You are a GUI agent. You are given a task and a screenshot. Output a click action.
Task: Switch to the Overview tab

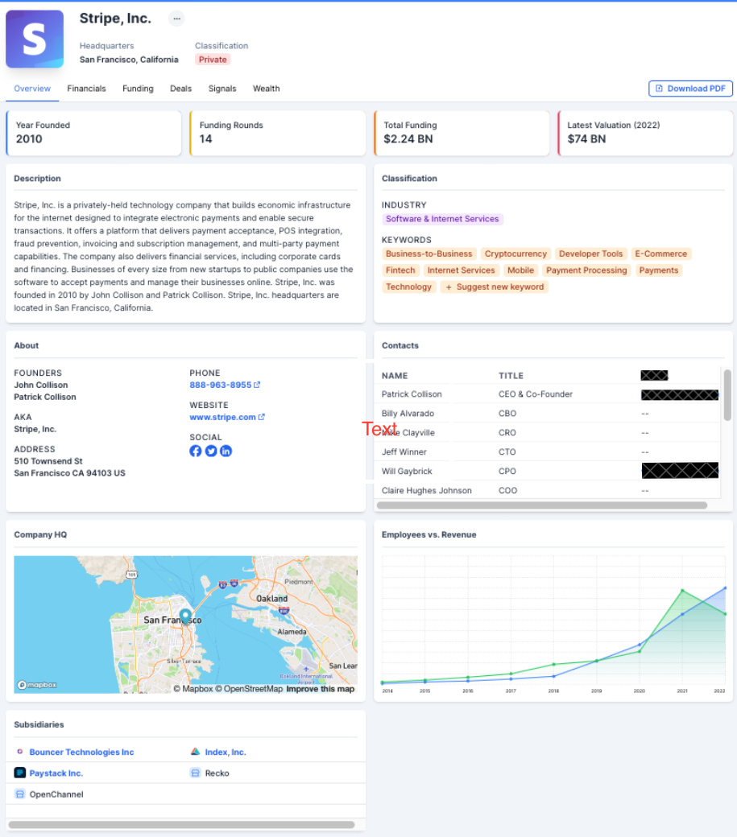click(32, 89)
